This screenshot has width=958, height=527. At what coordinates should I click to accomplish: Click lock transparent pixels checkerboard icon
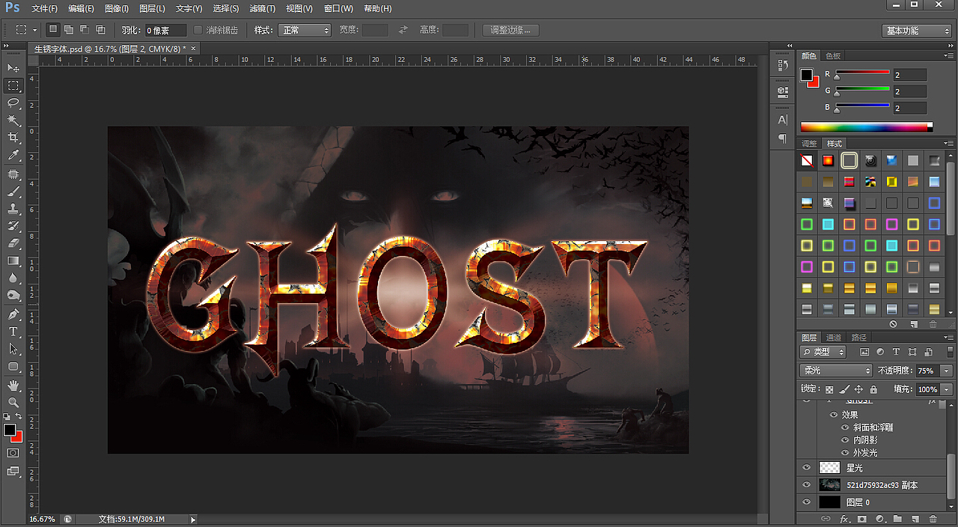tap(829, 389)
